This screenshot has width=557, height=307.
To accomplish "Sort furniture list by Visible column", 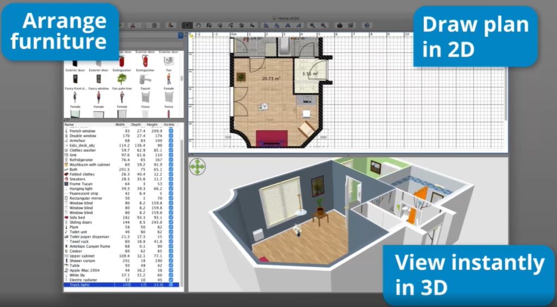I will [169, 124].
